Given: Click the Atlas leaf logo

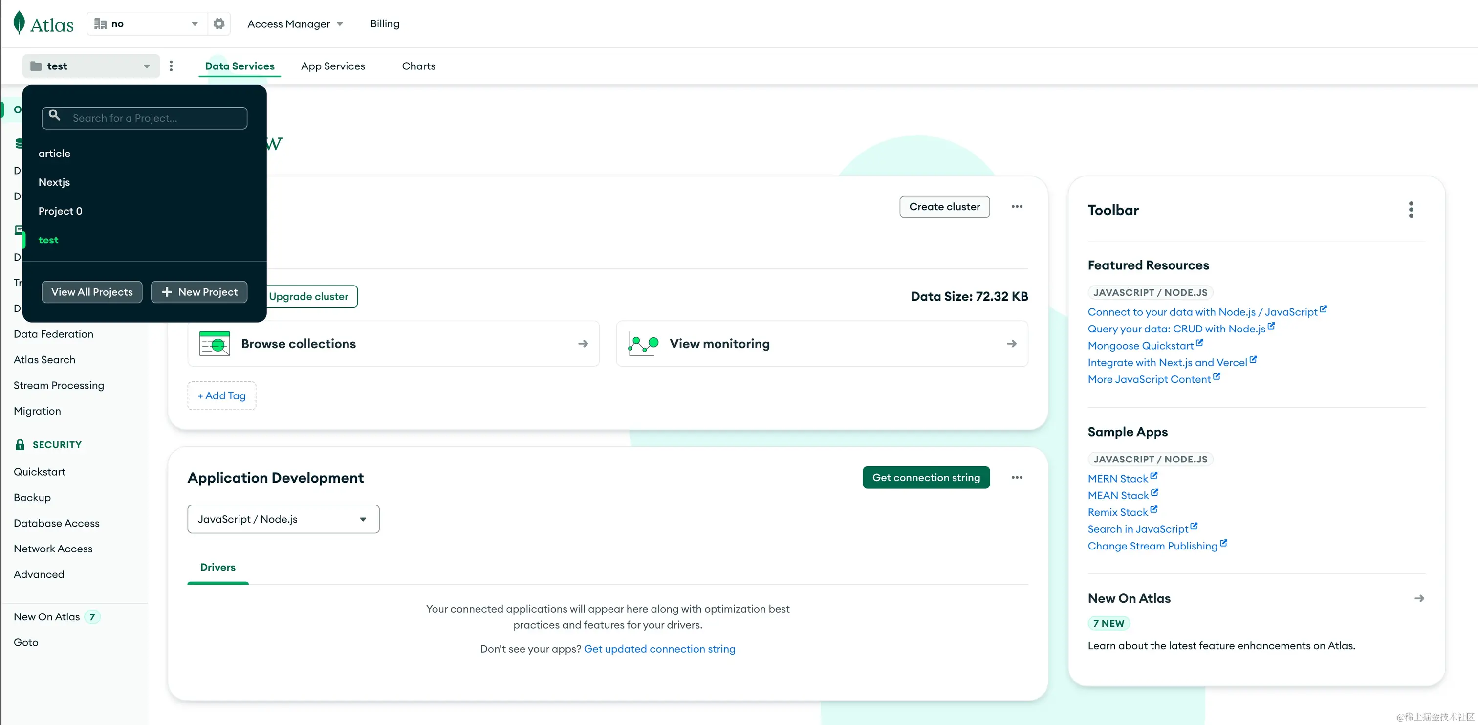Looking at the screenshot, I should pos(20,23).
